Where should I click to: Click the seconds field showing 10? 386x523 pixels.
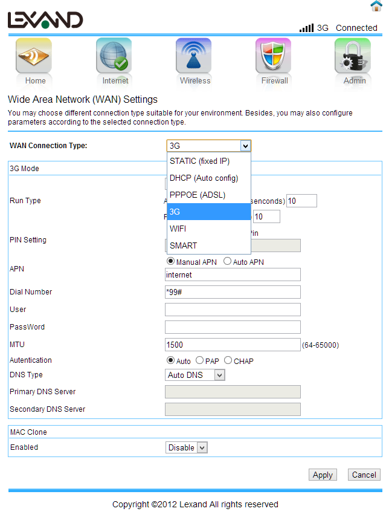click(x=301, y=201)
